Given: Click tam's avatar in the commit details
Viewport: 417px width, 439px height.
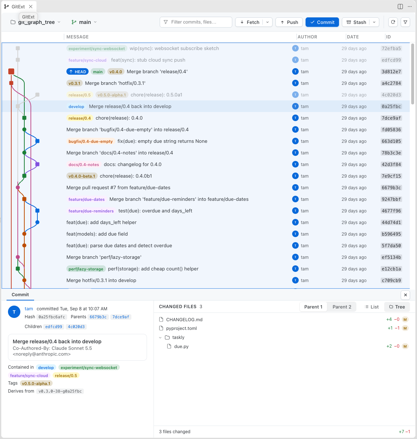Looking at the screenshot, I should 14,312.
